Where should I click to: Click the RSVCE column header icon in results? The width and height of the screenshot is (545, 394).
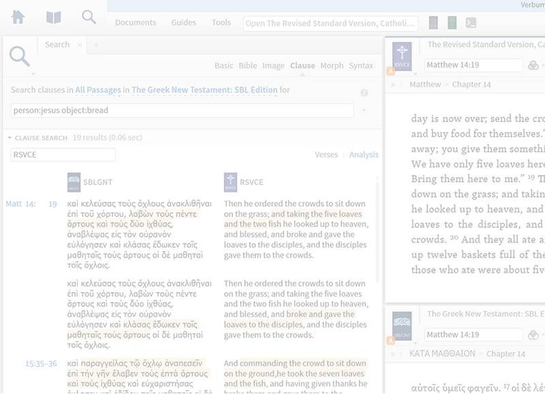(x=230, y=182)
